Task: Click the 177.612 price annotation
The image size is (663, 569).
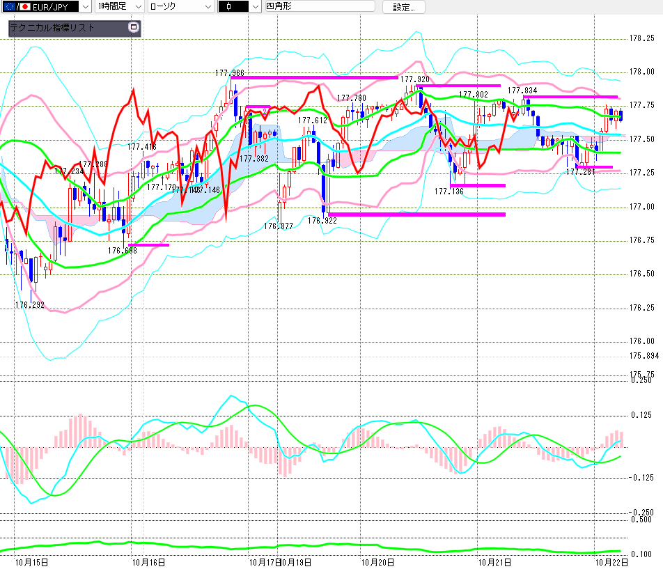Action: click(313, 120)
